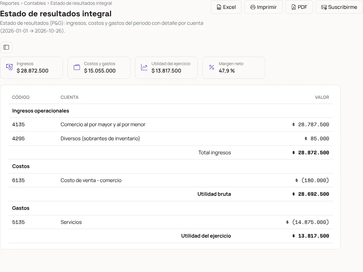The image size is (363, 272).
Task: Click the Utilidad del ejercicio chart icon
Action: click(144, 67)
